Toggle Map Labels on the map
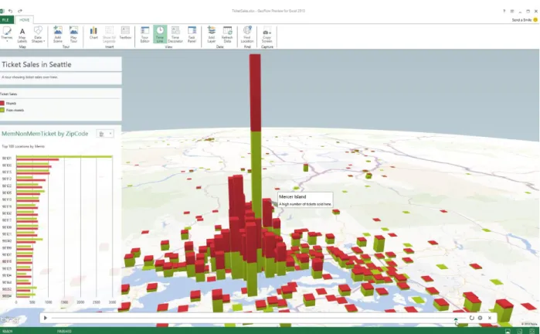 tap(22, 35)
